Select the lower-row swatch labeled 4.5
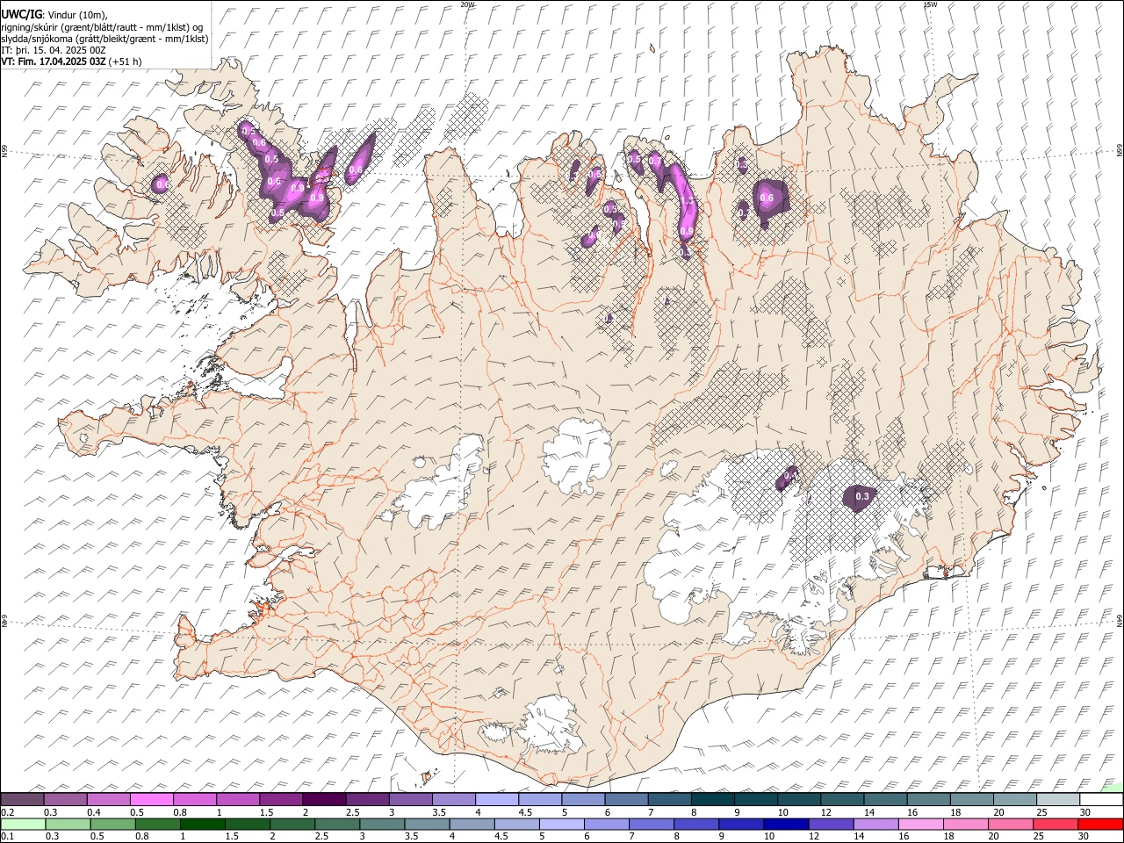Image resolution: width=1124 pixels, height=843 pixels. click(x=516, y=824)
